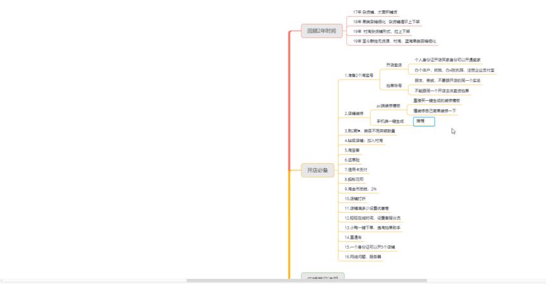Click the 6.运单险 item
The width and height of the screenshot is (546, 284).
click(x=353, y=159)
